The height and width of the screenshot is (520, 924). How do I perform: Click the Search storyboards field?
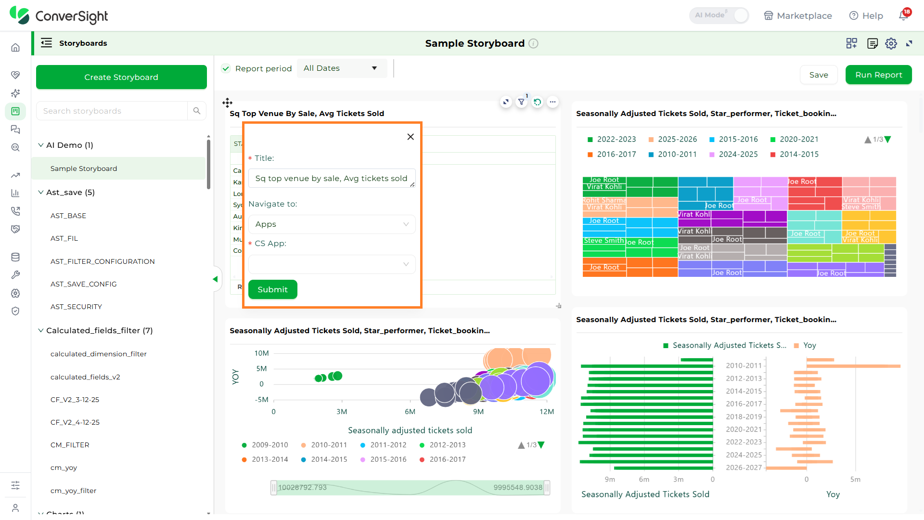tap(112, 111)
